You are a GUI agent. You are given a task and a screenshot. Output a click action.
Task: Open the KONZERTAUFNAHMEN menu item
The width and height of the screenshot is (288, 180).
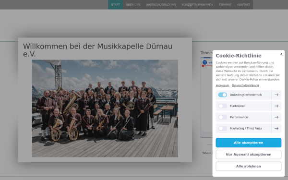pos(197,5)
